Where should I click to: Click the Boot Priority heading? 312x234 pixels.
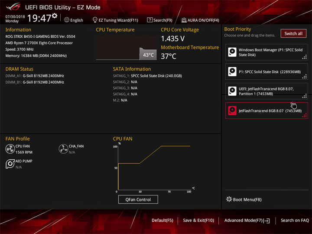(x=237, y=29)
